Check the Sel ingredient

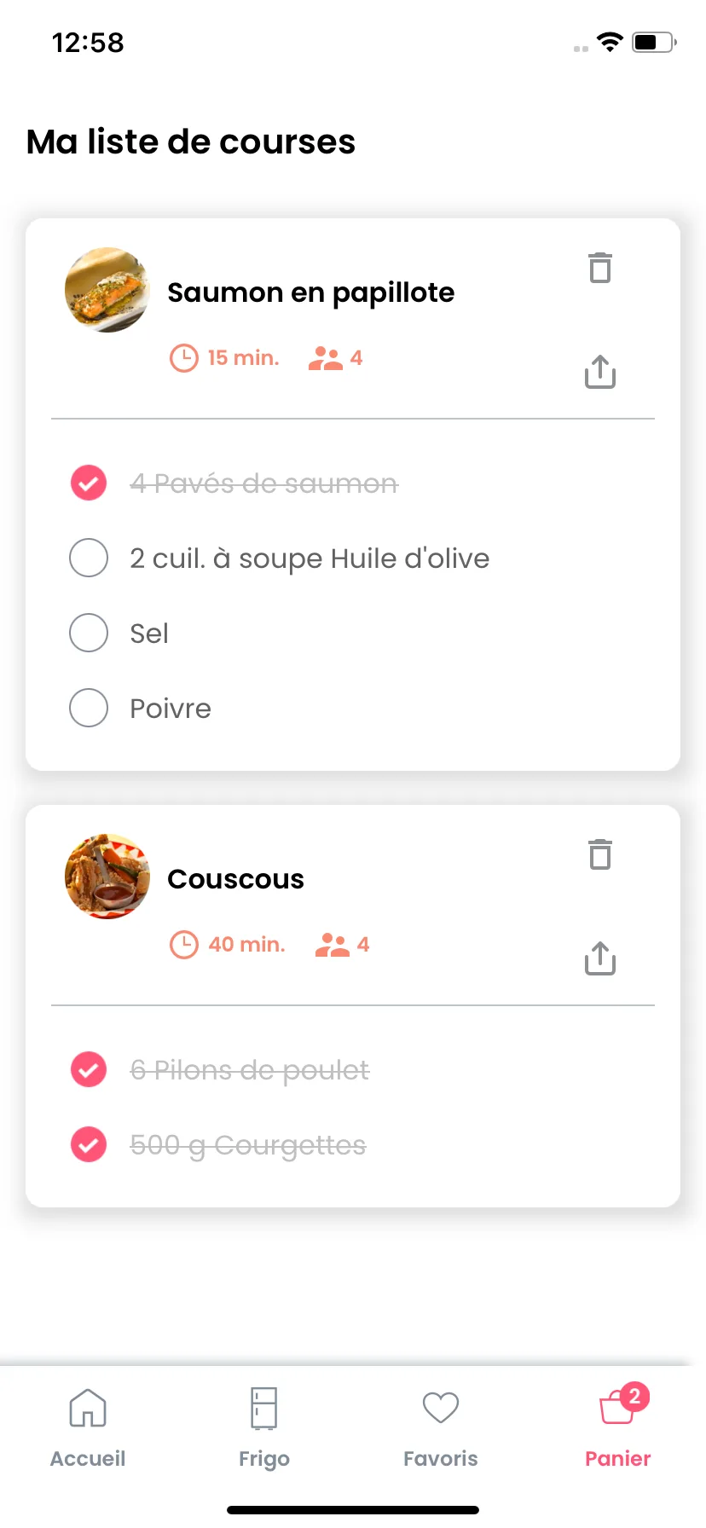[x=89, y=633]
